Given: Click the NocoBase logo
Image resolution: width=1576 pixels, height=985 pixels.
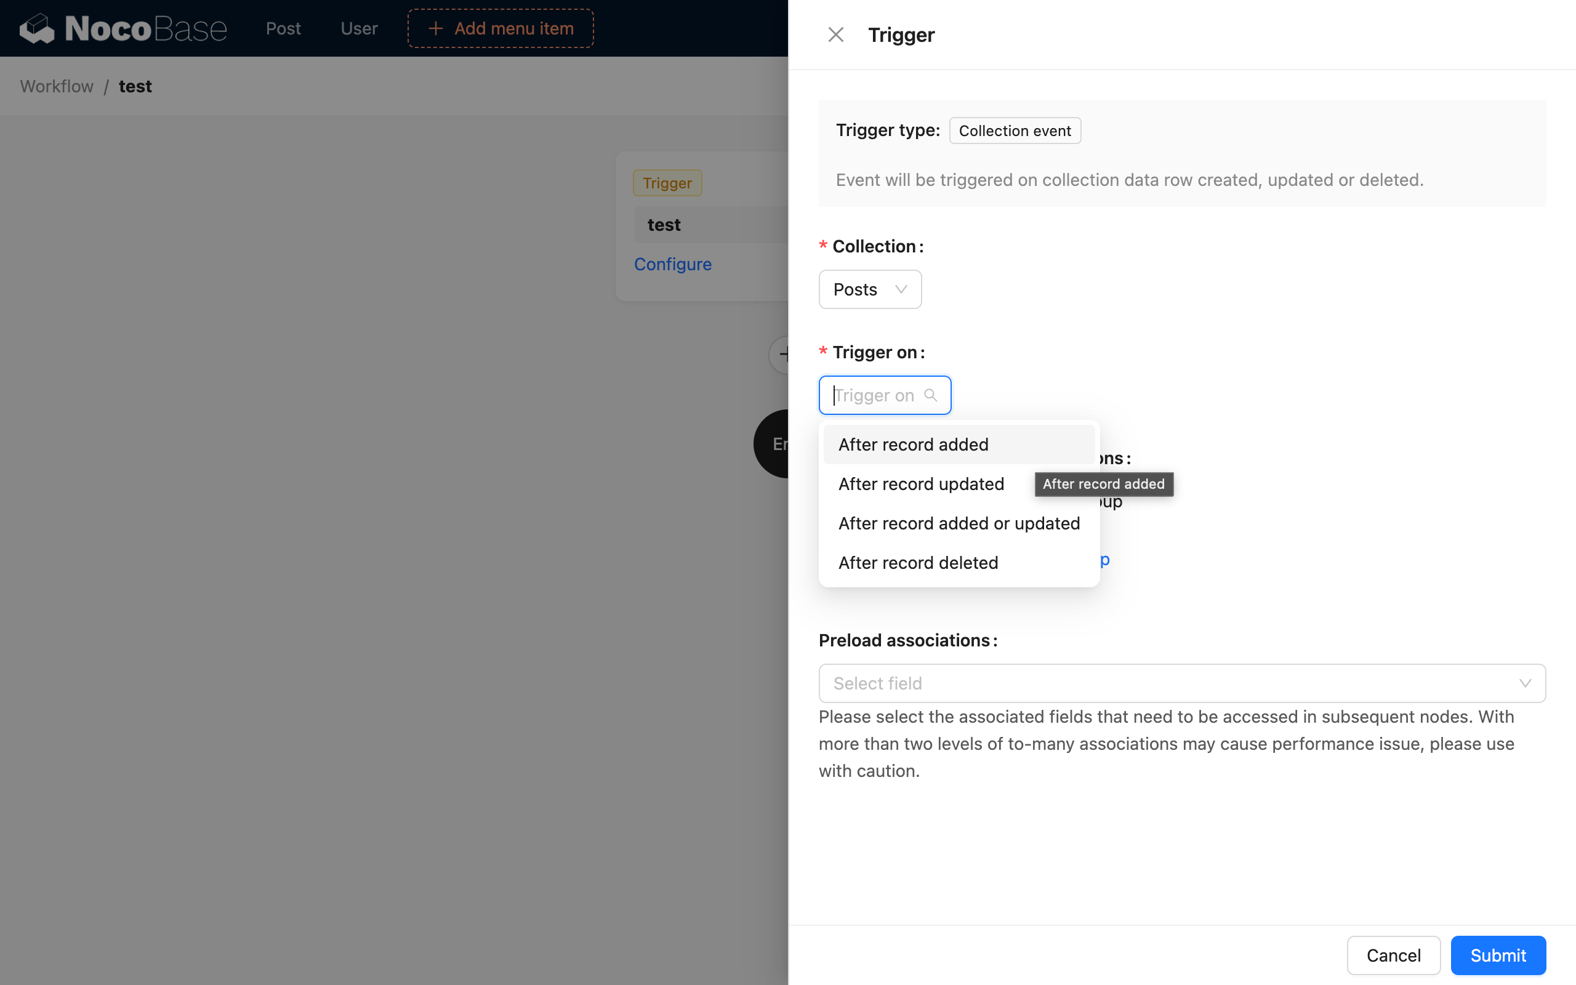Looking at the screenshot, I should point(124,28).
